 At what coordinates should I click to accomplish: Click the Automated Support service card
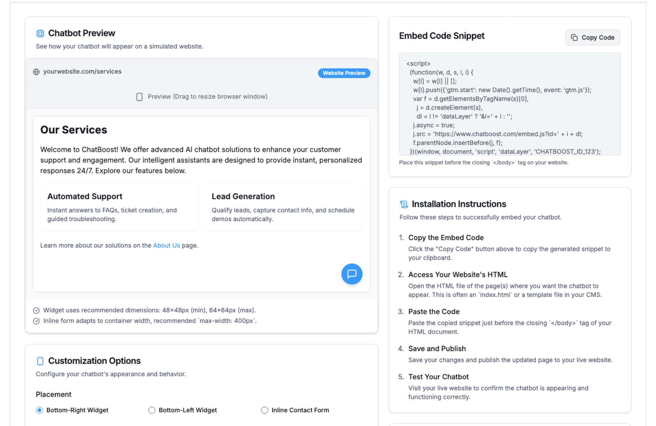119,207
